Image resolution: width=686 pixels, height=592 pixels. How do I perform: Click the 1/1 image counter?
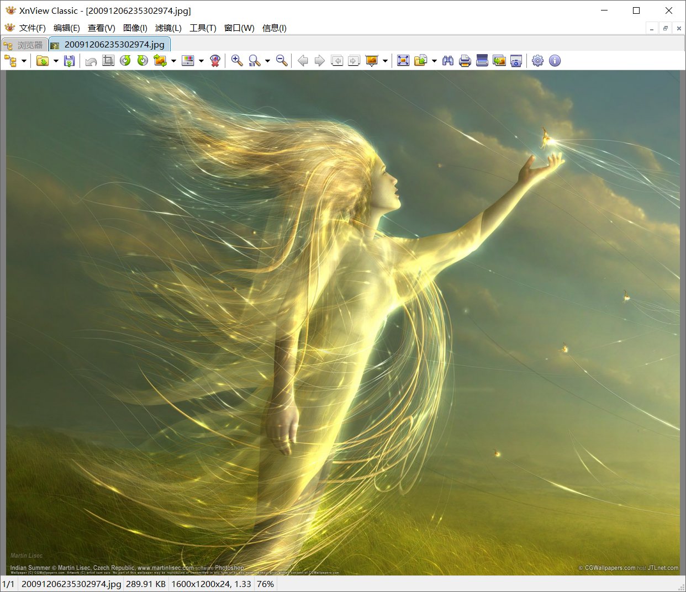[x=8, y=584]
